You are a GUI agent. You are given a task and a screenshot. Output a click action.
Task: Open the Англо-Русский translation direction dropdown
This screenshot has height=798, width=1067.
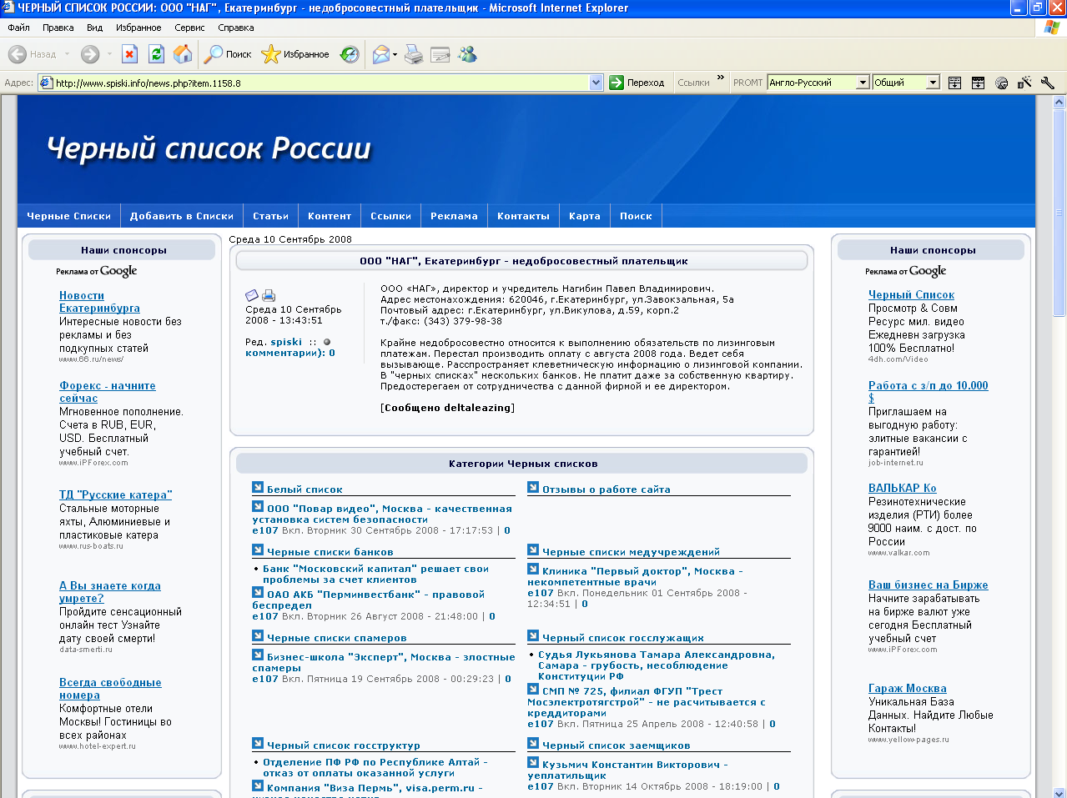pyautogui.click(x=863, y=83)
